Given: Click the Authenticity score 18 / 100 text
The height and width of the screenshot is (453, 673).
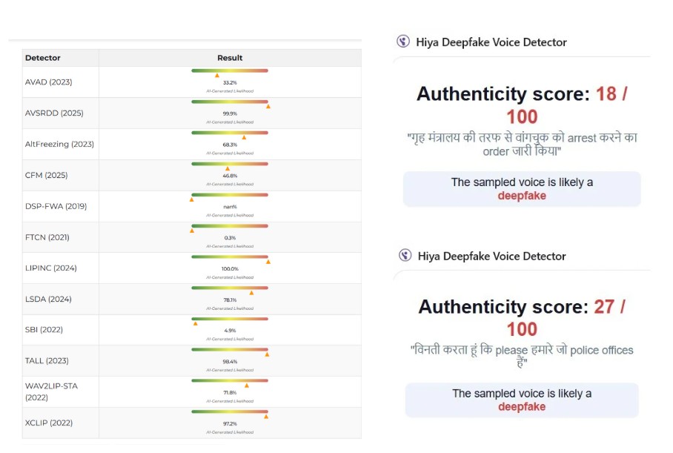Looking at the screenshot, I should click(x=522, y=105).
